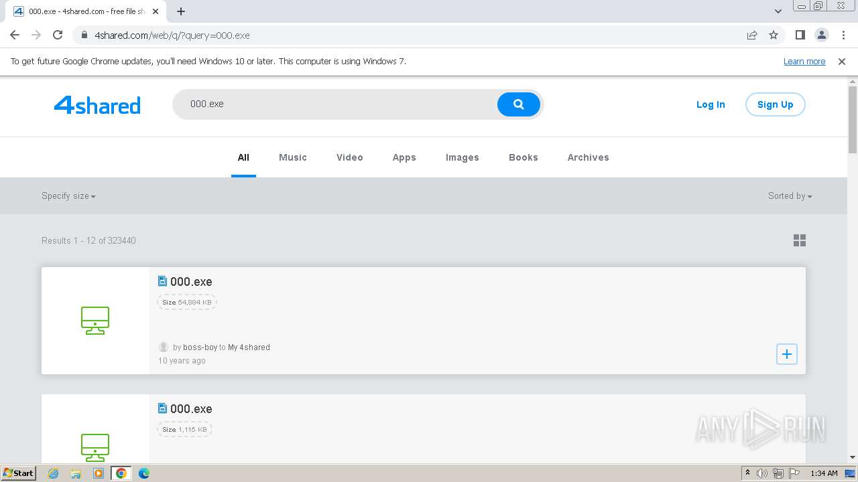858x482 pixels.
Task: Go back with browser back arrow
Action: (x=15, y=35)
